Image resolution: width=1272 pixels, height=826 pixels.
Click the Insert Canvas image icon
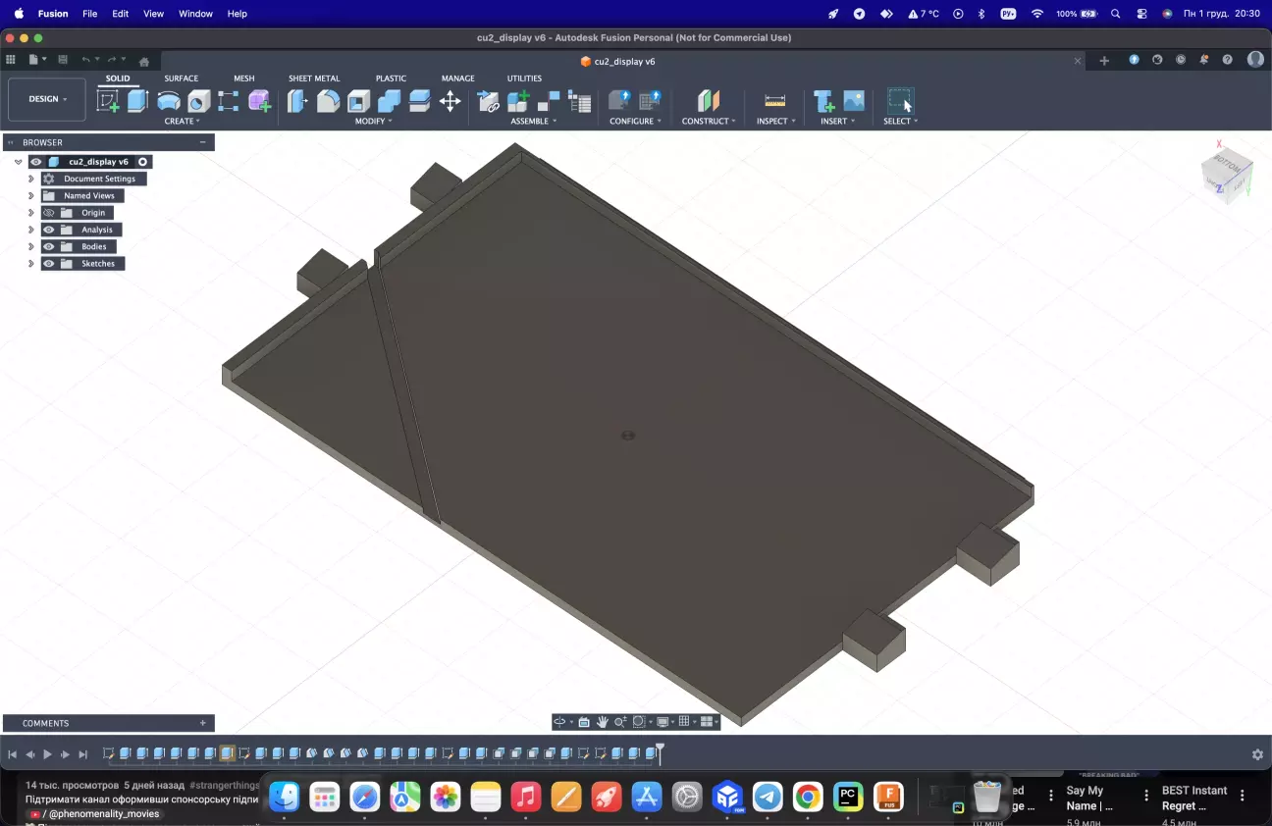coord(854,101)
